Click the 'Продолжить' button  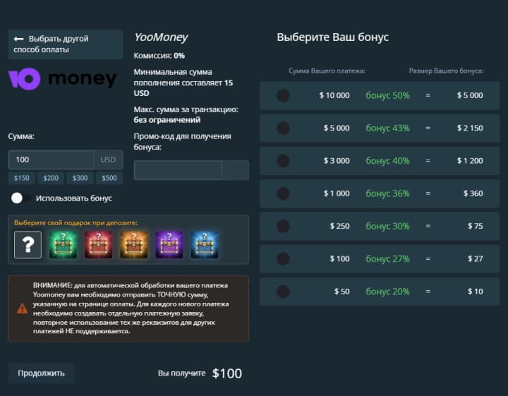[x=41, y=373]
